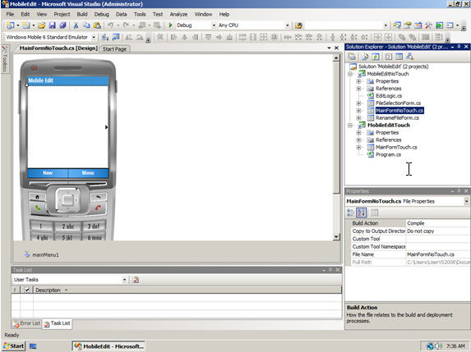
Task: Select the mainMenu1 component
Action: [x=42, y=254]
